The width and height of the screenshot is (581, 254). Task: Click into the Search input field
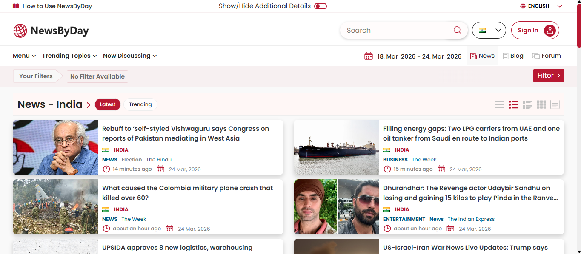[396, 30]
